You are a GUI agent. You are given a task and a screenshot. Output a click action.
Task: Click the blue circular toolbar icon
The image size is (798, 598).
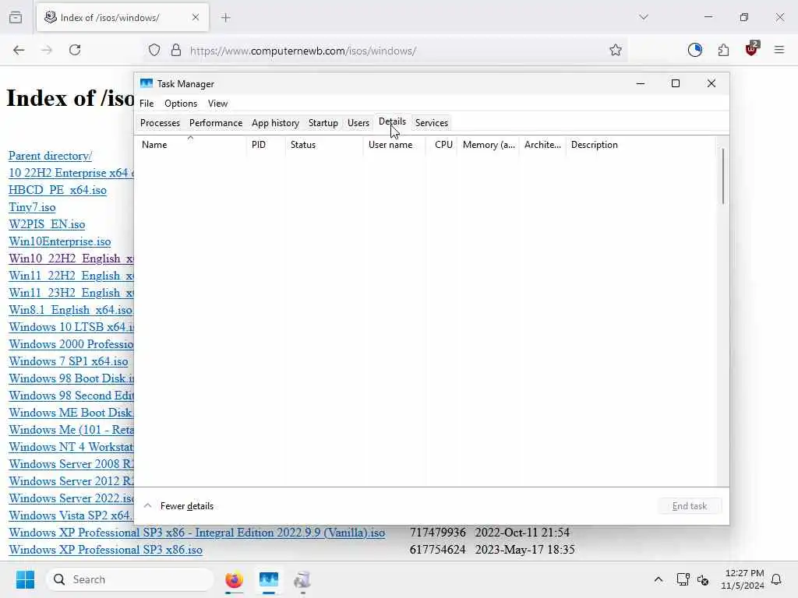694,50
